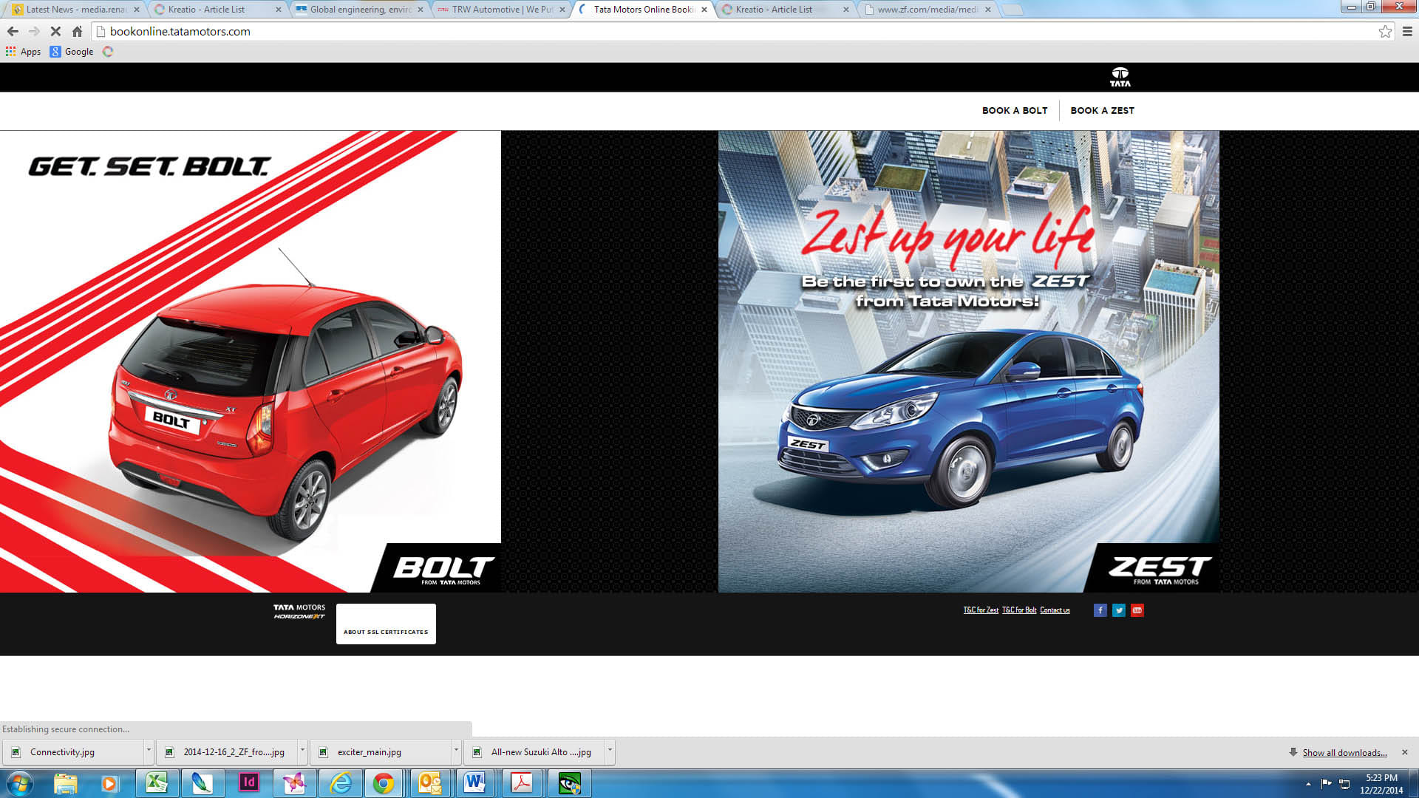Click the Facebook icon in footer
Viewport: 1419px width, 798px height.
coord(1100,610)
